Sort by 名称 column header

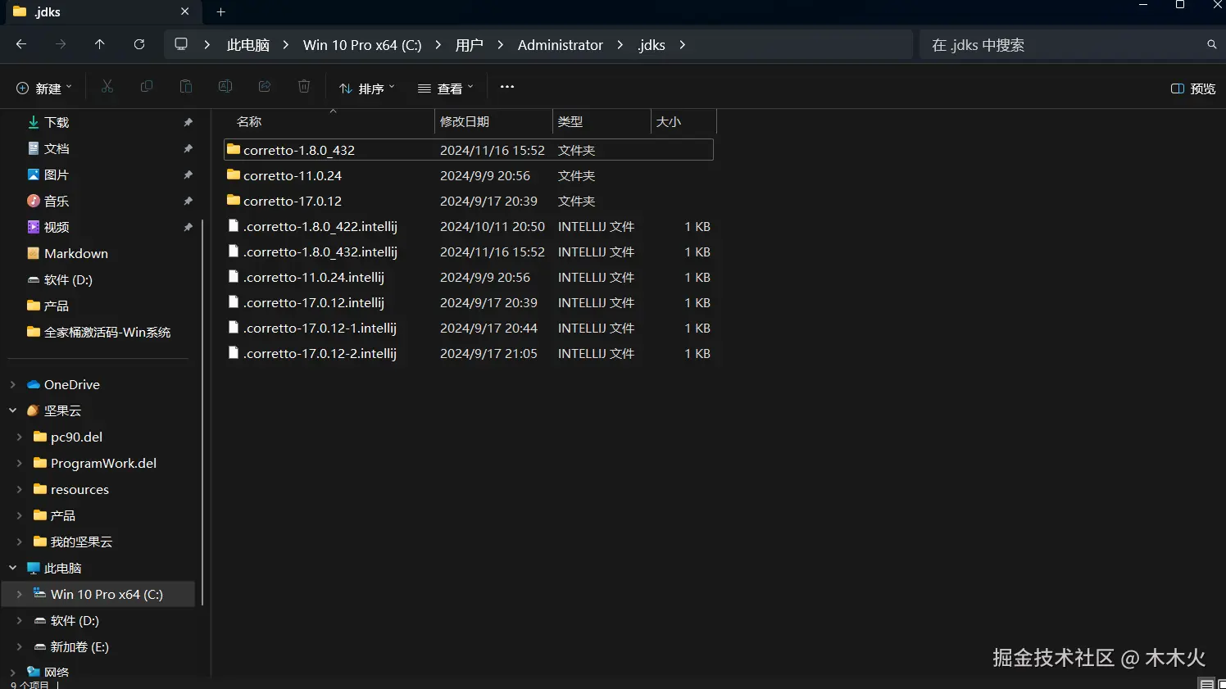[x=331, y=121]
